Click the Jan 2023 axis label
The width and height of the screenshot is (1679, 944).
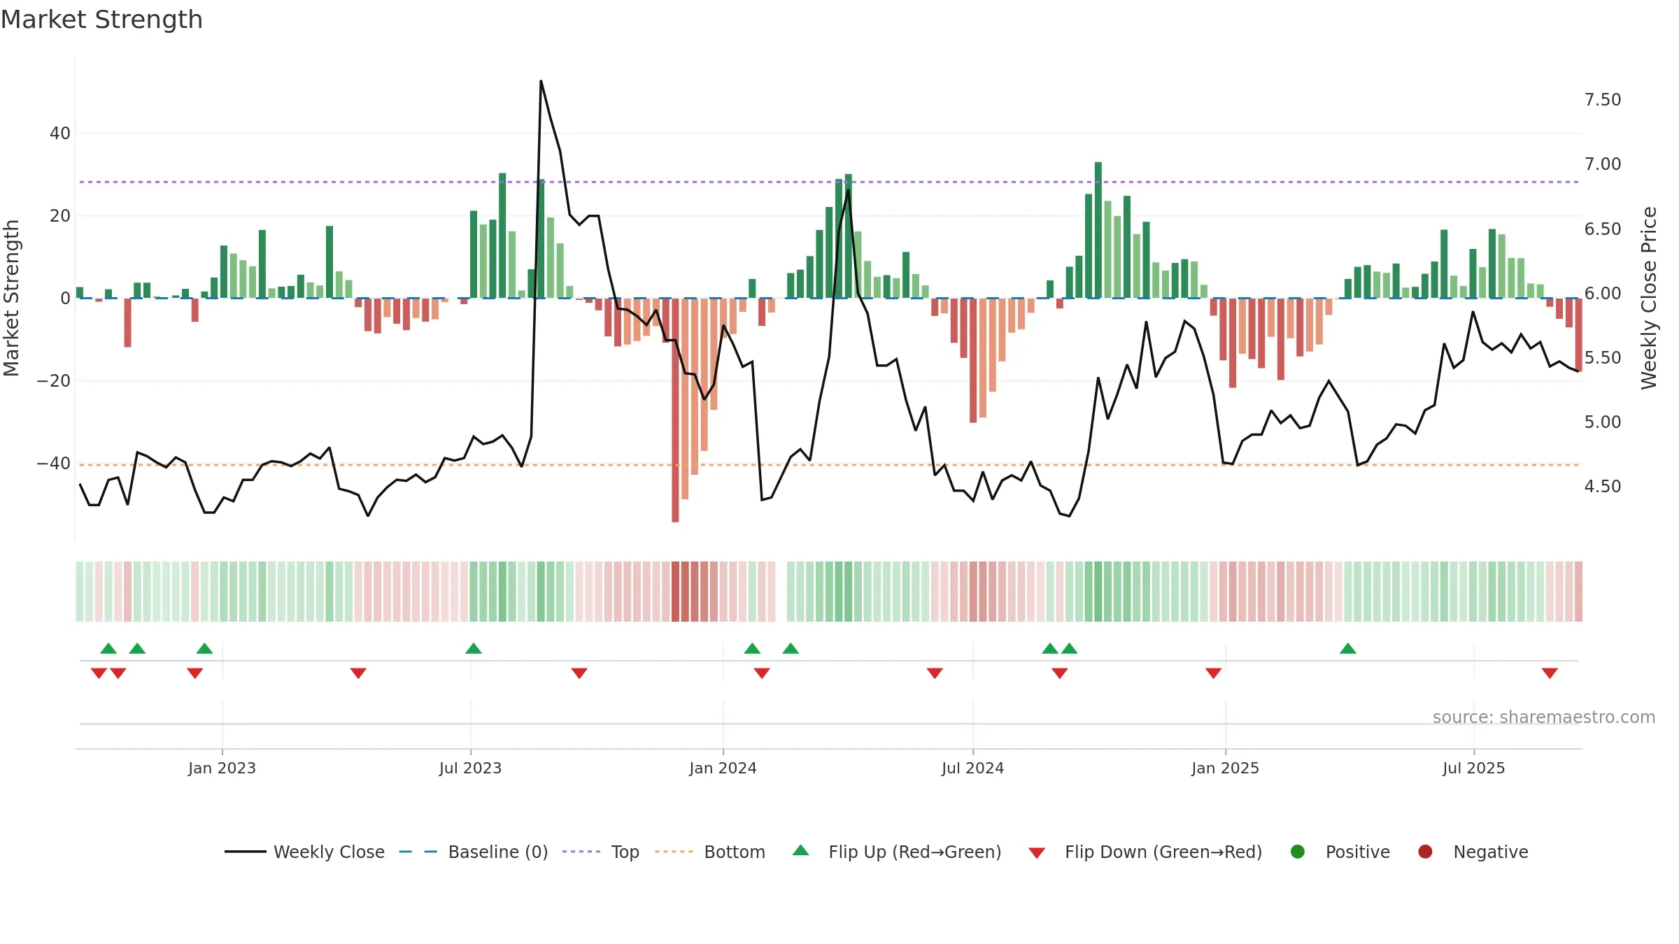[222, 768]
